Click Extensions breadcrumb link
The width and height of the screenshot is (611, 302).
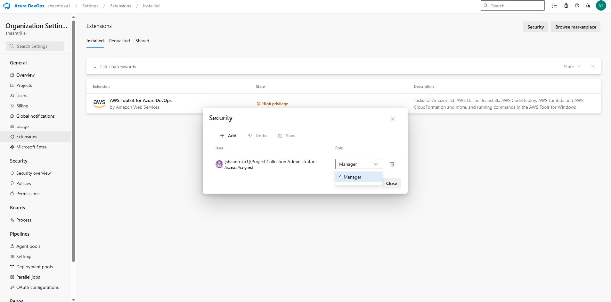pos(121,6)
